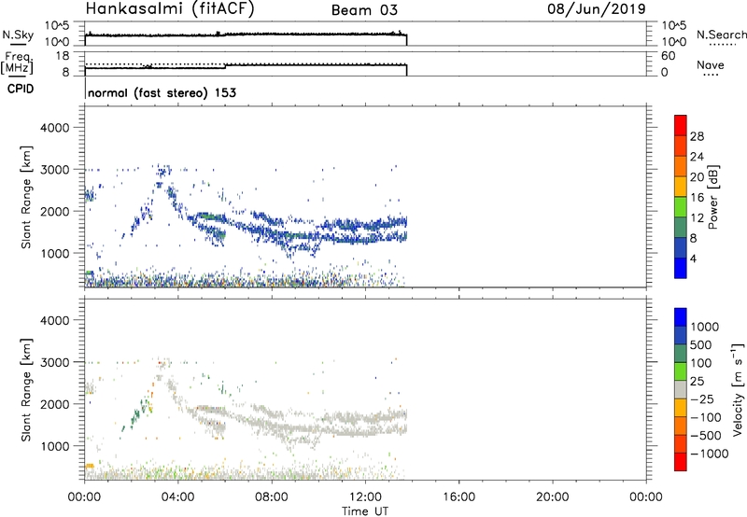
Task: Click the top blue Velocity colorbar segment
Action: (x=681, y=317)
